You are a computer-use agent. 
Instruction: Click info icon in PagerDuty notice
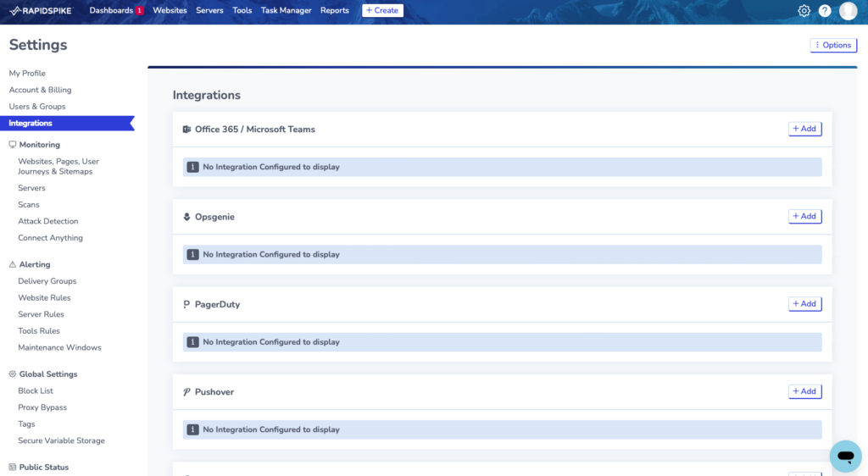click(192, 341)
